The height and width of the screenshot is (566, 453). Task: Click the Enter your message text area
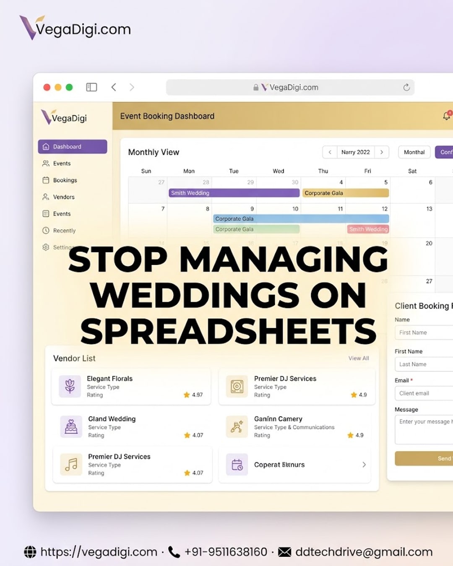point(424,429)
